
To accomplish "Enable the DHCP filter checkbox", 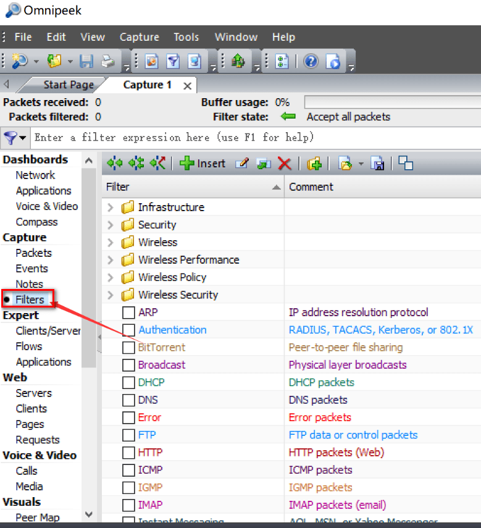I will [x=128, y=382].
